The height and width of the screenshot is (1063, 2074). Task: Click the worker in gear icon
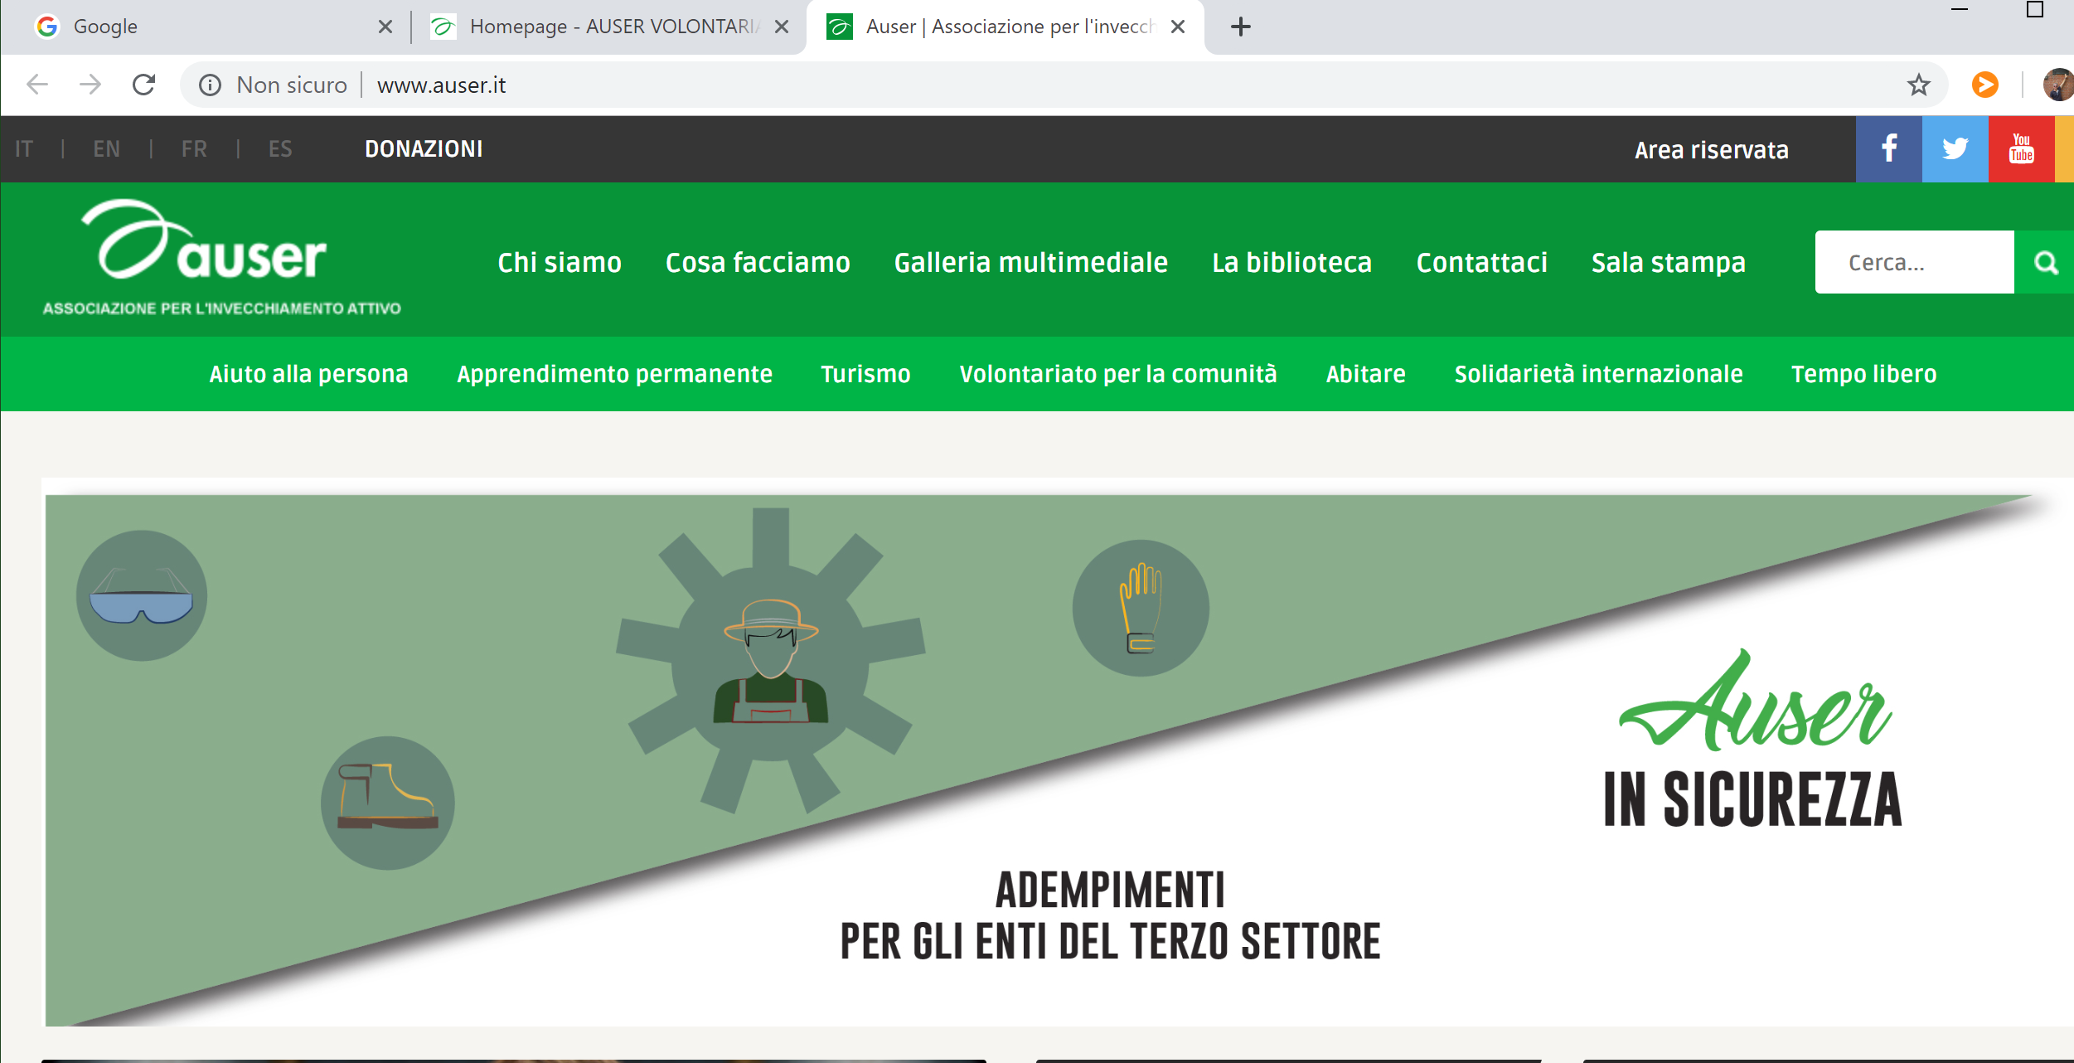(770, 659)
